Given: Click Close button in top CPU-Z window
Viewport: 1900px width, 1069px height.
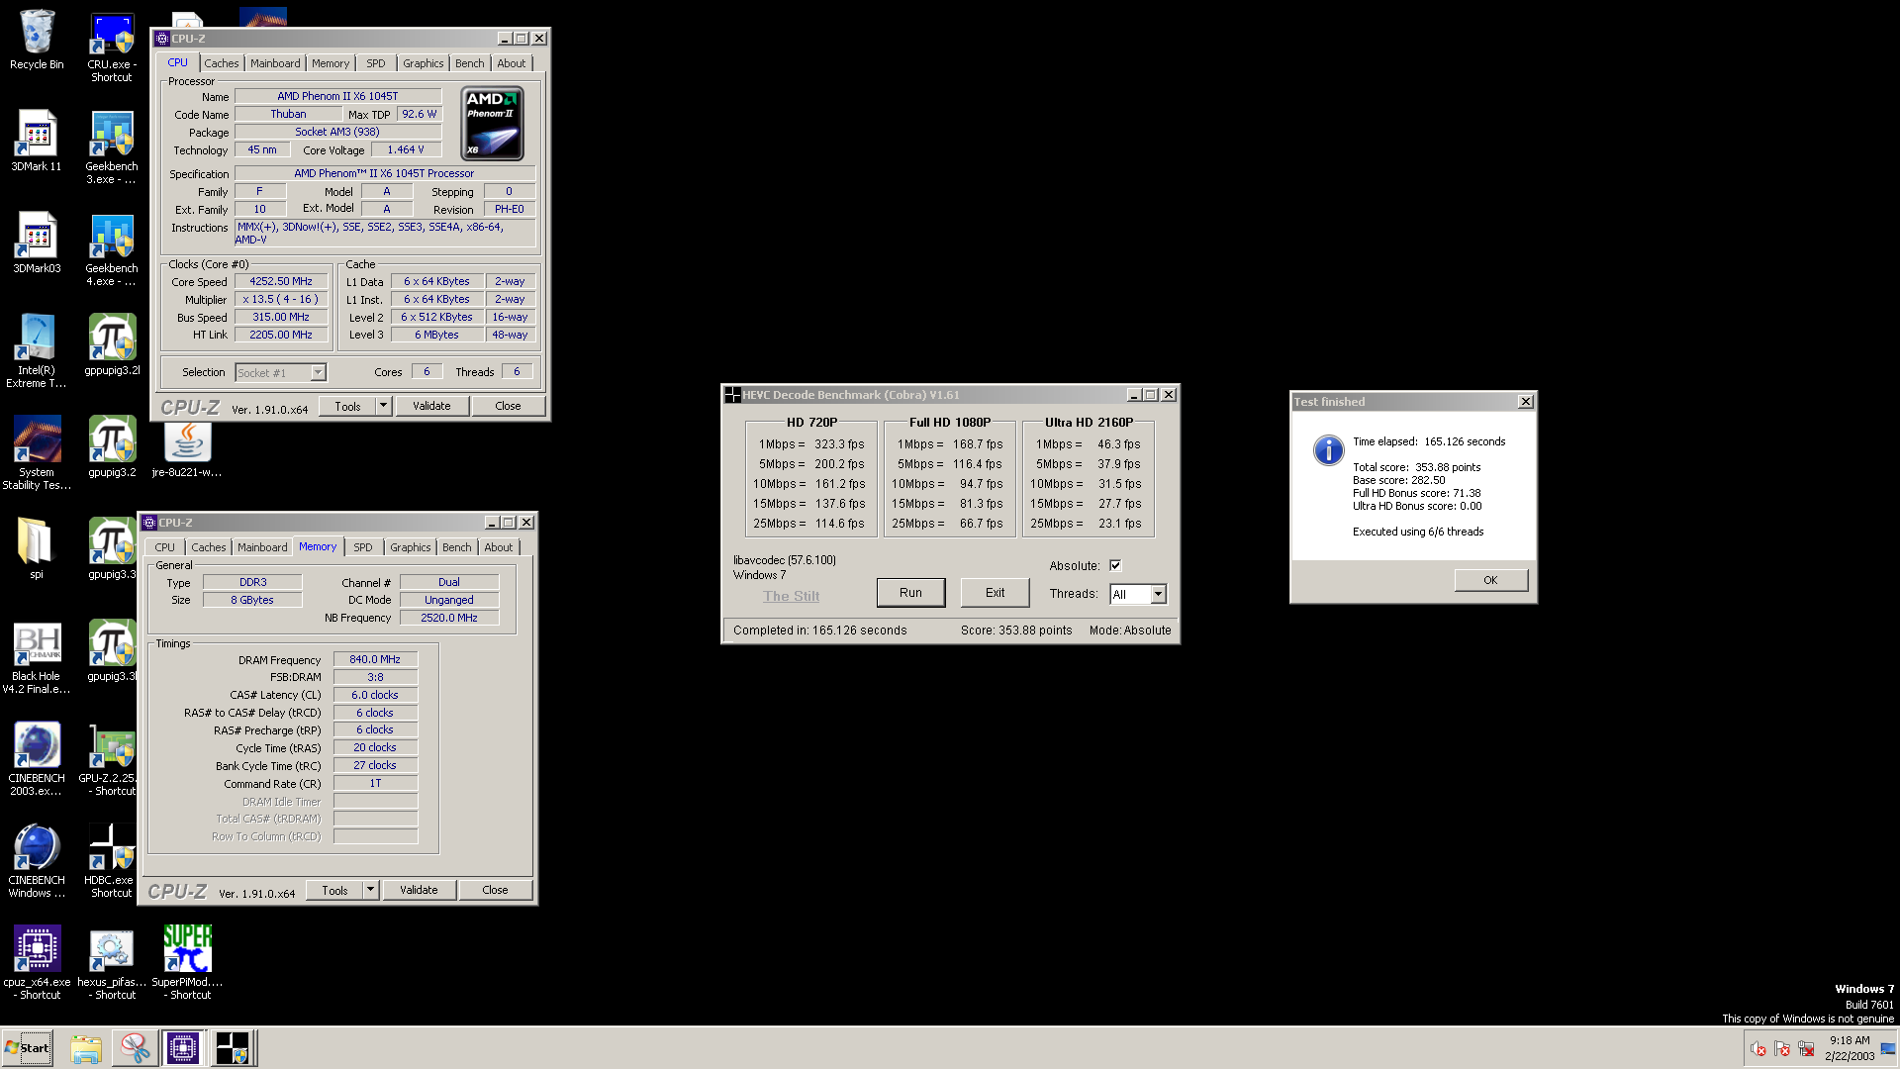Looking at the screenshot, I should [x=509, y=406].
